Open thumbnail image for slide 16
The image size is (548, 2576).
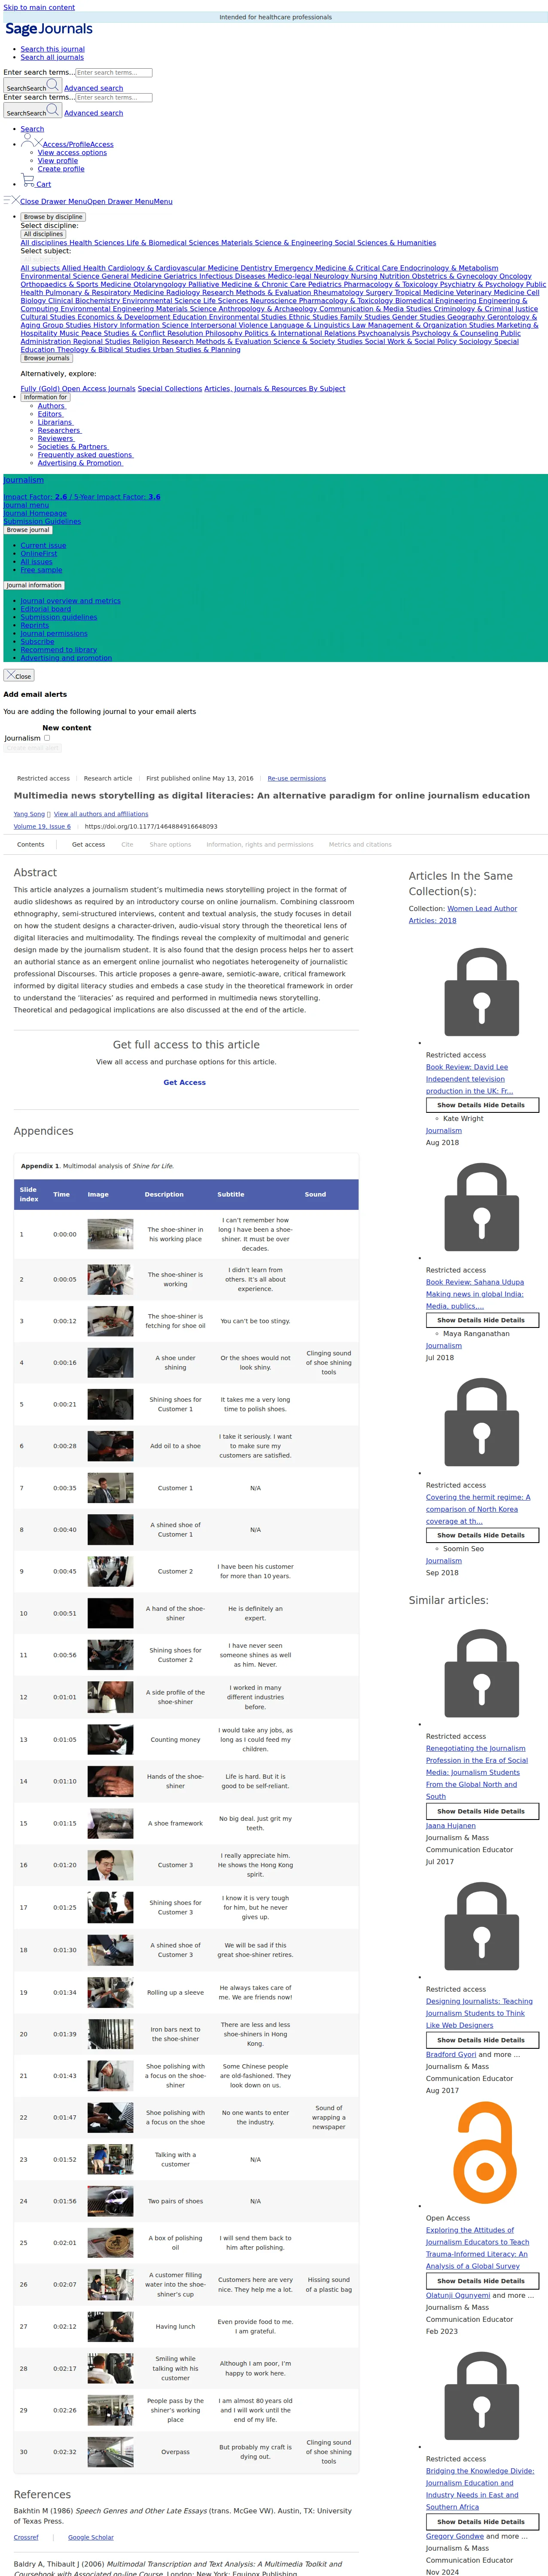(x=110, y=1865)
